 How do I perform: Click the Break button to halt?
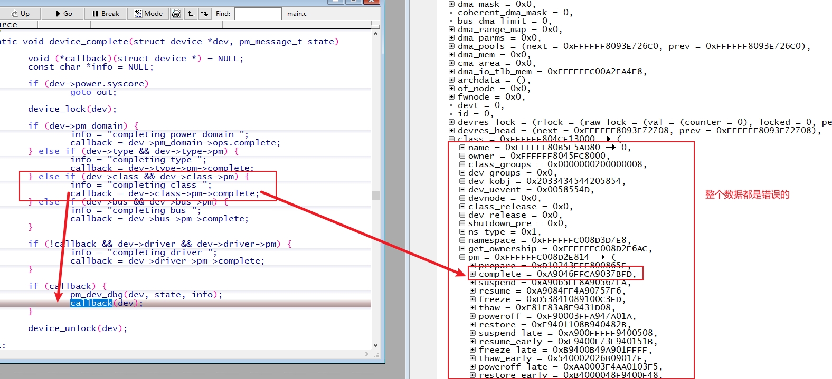pyautogui.click(x=106, y=14)
